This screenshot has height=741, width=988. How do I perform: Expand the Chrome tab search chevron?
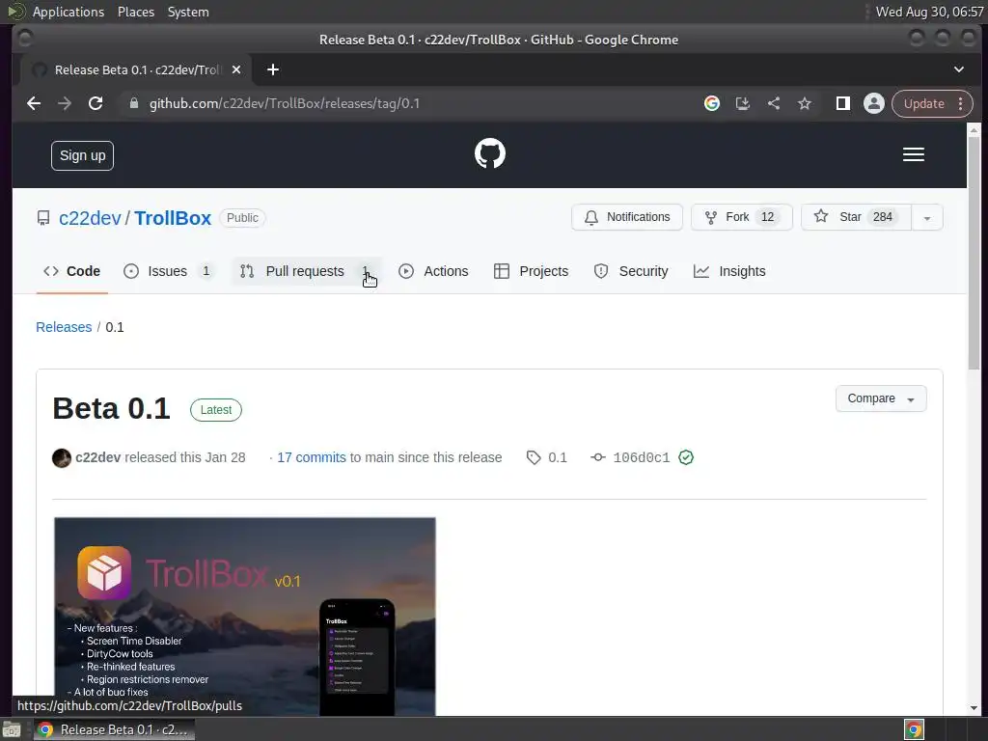click(958, 69)
